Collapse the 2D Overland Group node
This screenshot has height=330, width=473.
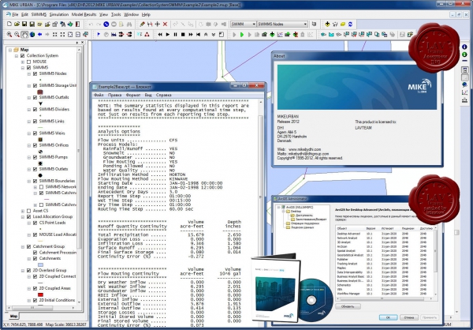23,271
